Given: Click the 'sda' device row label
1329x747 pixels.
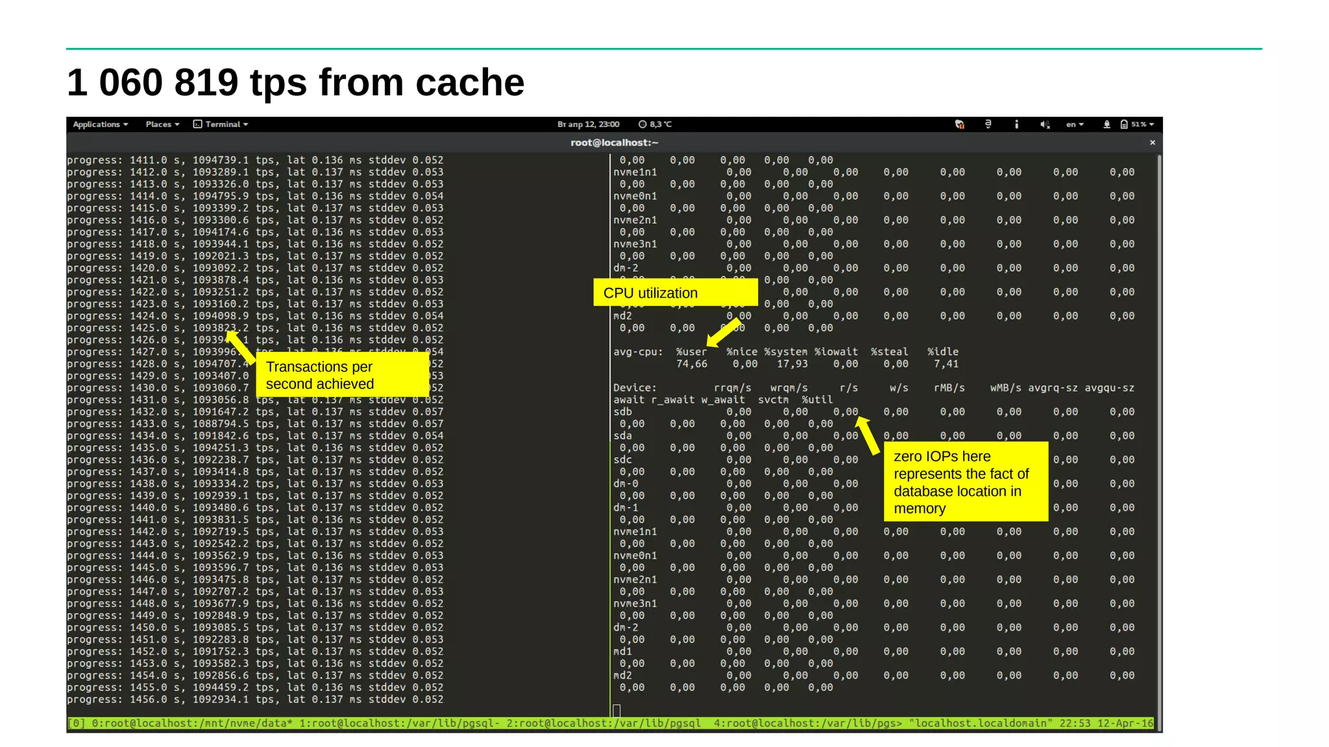Looking at the screenshot, I should 622,436.
